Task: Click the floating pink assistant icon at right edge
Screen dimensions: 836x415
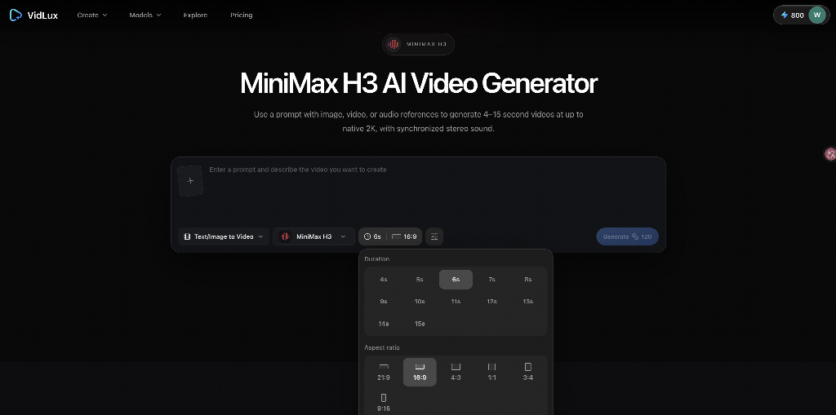Action: [x=830, y=154]
